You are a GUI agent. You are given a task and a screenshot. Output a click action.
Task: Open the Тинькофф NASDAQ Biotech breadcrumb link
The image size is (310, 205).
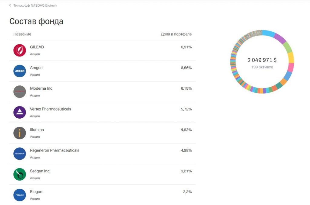pos(35,5)
